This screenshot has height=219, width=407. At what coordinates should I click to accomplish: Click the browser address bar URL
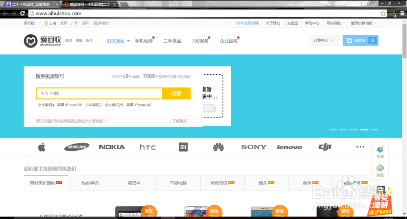[58, 13]
